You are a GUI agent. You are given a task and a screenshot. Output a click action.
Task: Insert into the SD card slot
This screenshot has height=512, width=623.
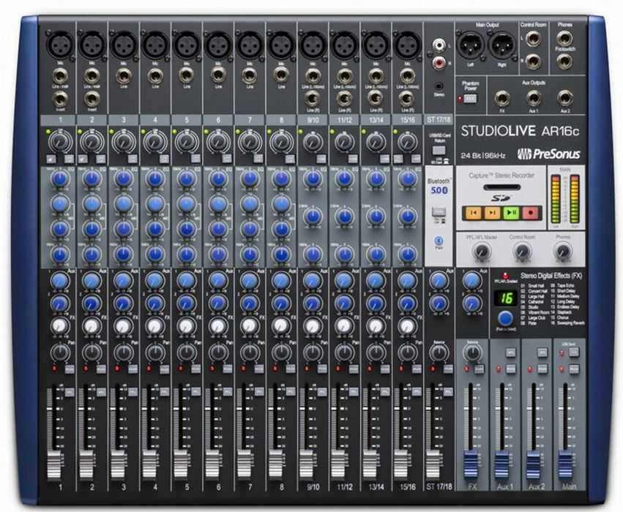502,186
